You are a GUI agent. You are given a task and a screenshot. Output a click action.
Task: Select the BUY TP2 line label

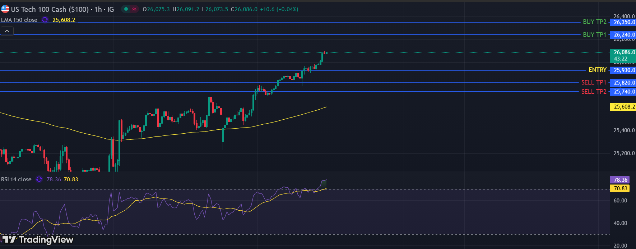pos(594,22)
